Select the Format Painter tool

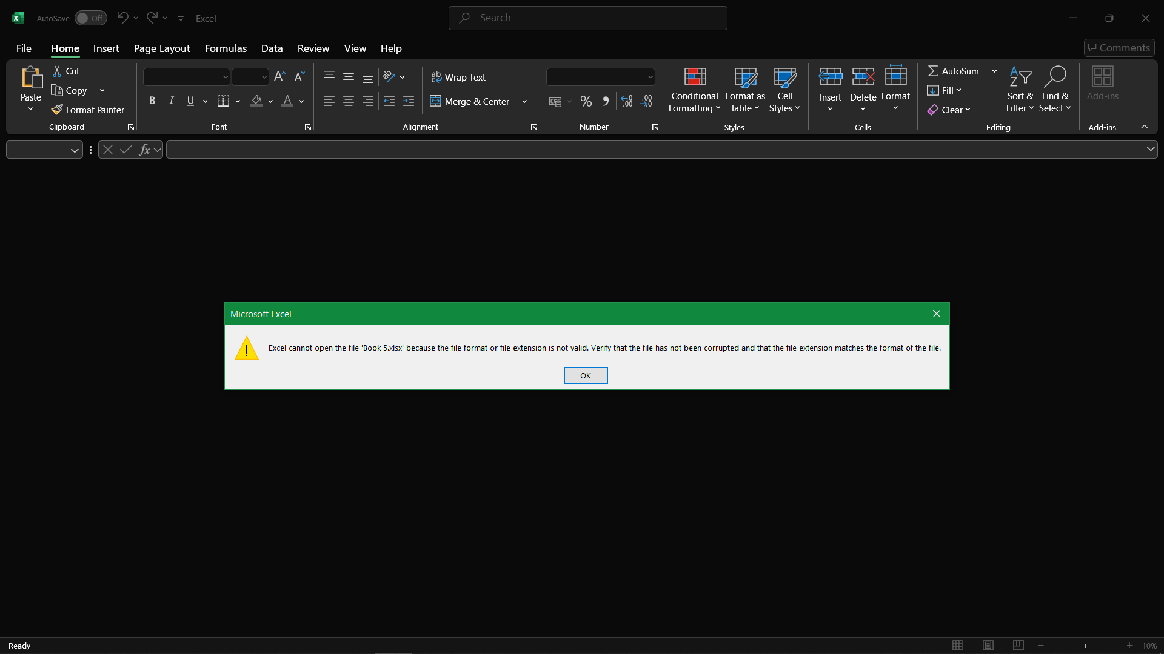88,110
